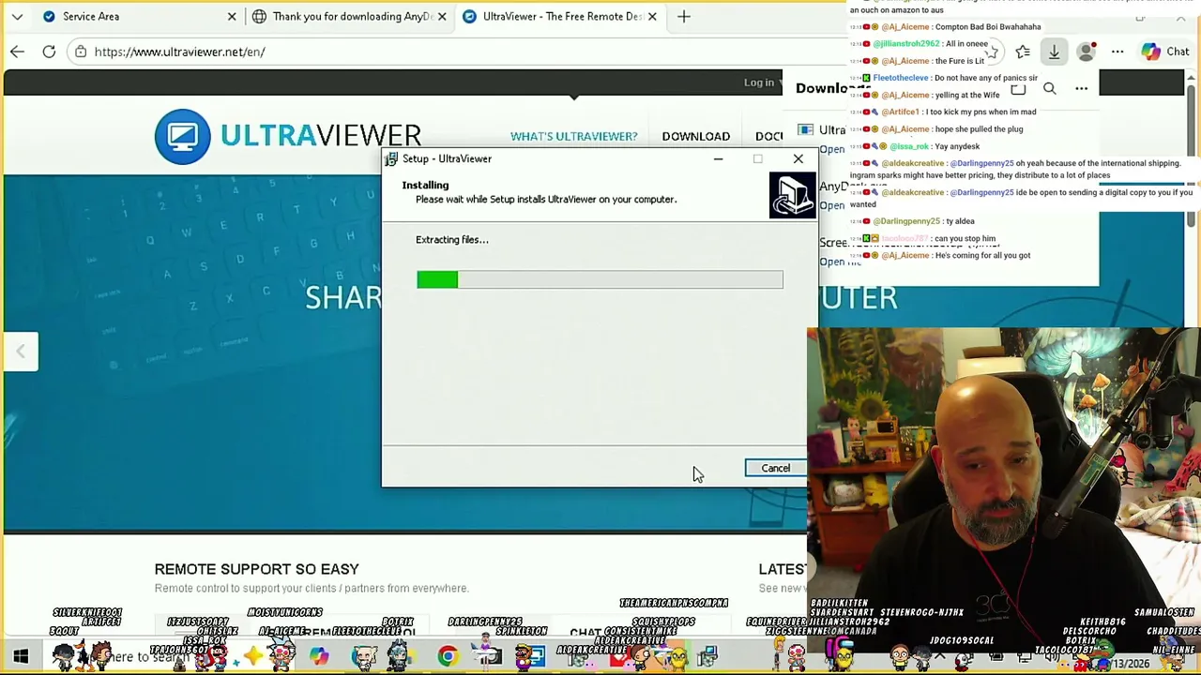Launch Google Chrome from taskbar
The image size is (1201, 675).
pyautogui.click(x=448, y=656)
